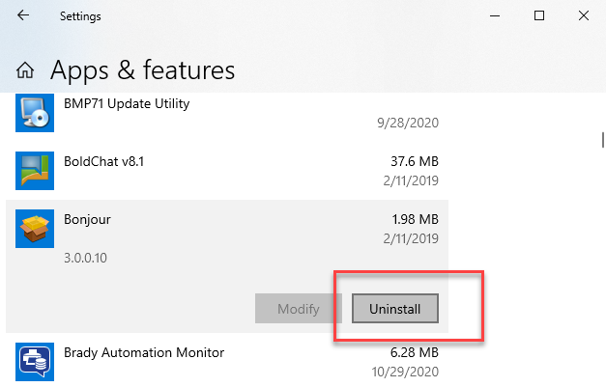606x387 pixels.
Task: Click the Bonjour package box icon
Action: [x=35, y=229]
